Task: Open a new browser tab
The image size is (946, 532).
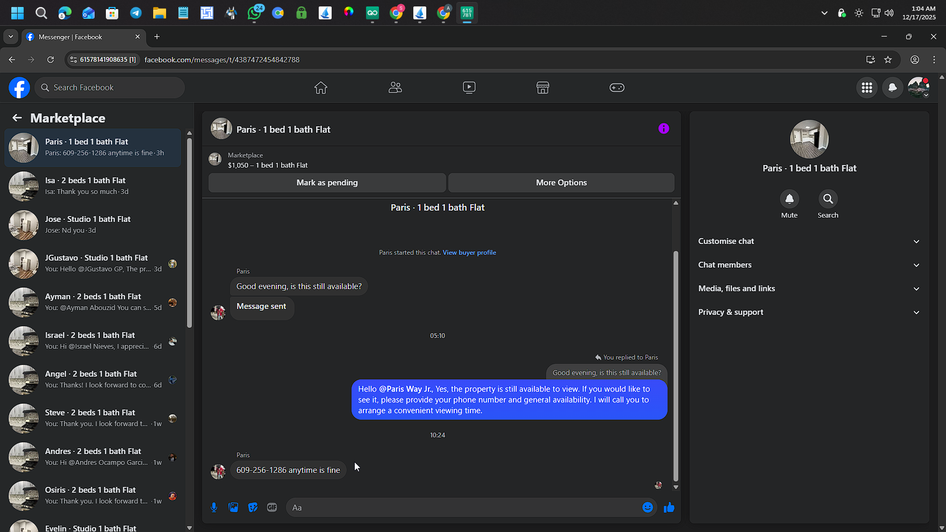Action: pyautogui.click(x=157, y=37)
